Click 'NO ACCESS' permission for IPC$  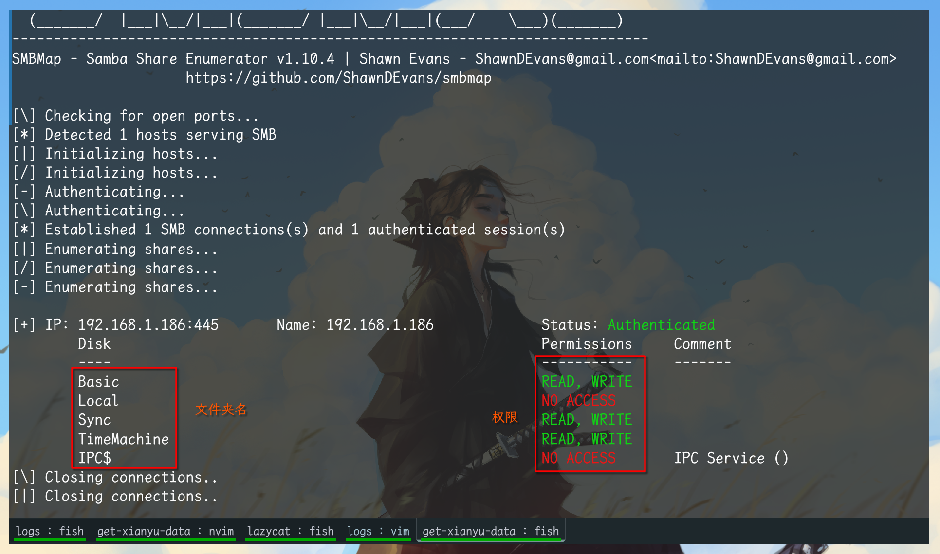pyautogui.click(x=579, y=458)
